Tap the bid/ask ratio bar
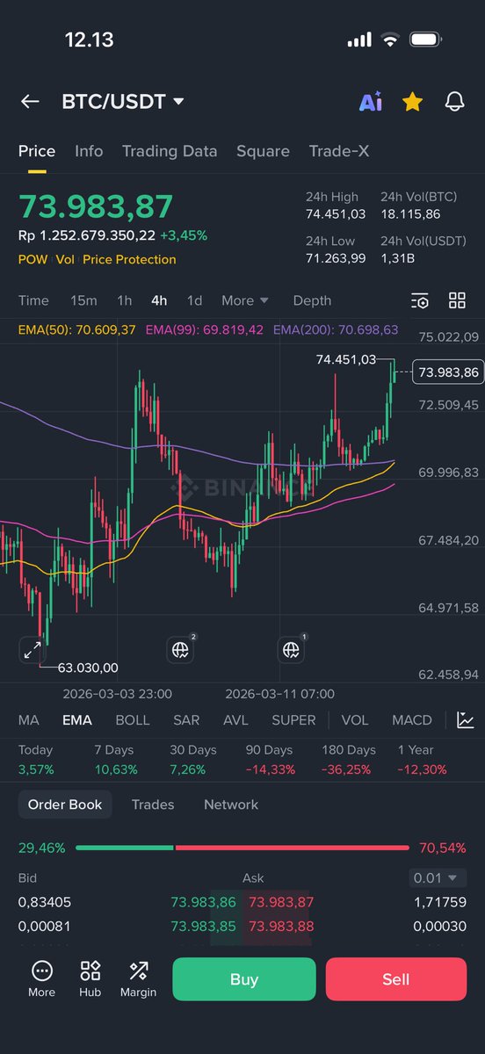485x1054 pixels. click(242, 848)
